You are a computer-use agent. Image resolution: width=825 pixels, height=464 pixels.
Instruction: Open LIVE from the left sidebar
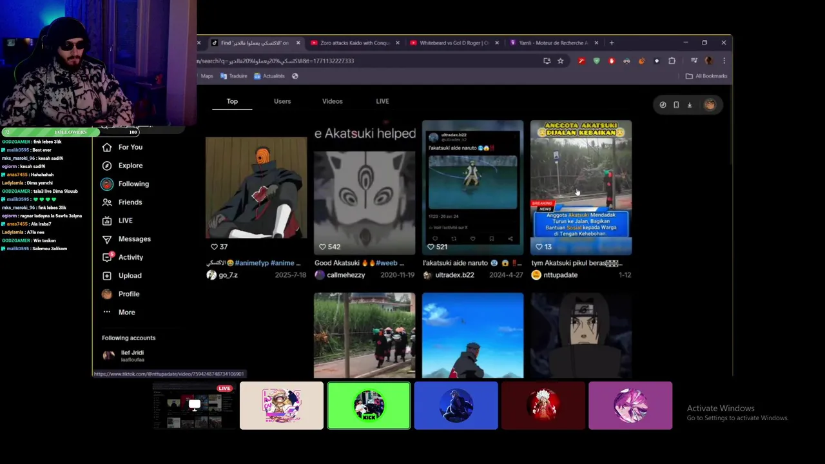(117, 220)
